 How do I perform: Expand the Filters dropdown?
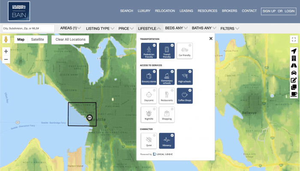click(x=230, y=28)
